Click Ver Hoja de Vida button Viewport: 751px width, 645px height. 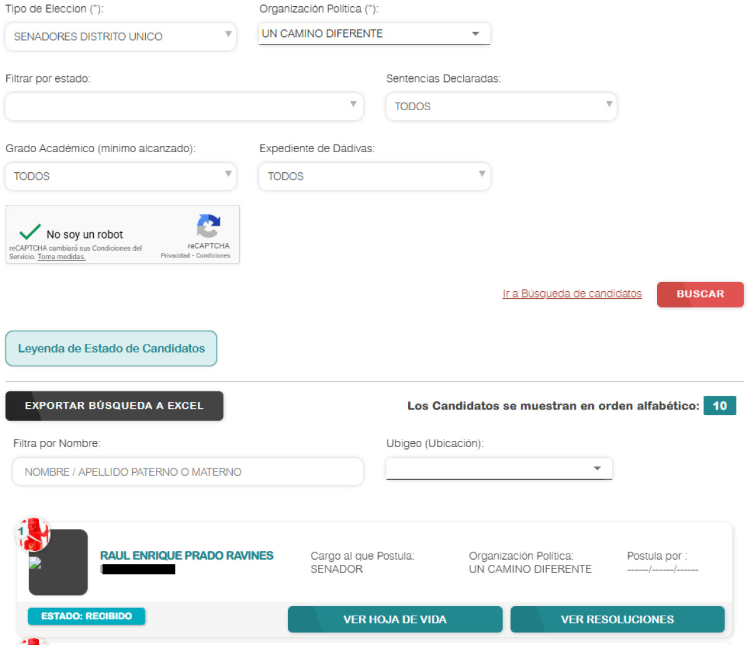coord(395,619)
